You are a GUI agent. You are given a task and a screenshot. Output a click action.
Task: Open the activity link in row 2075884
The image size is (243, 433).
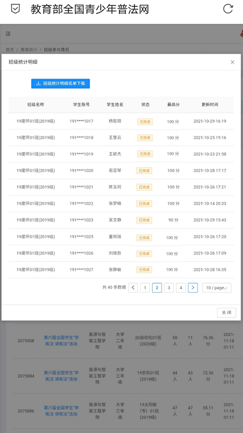tap(61, 376)
